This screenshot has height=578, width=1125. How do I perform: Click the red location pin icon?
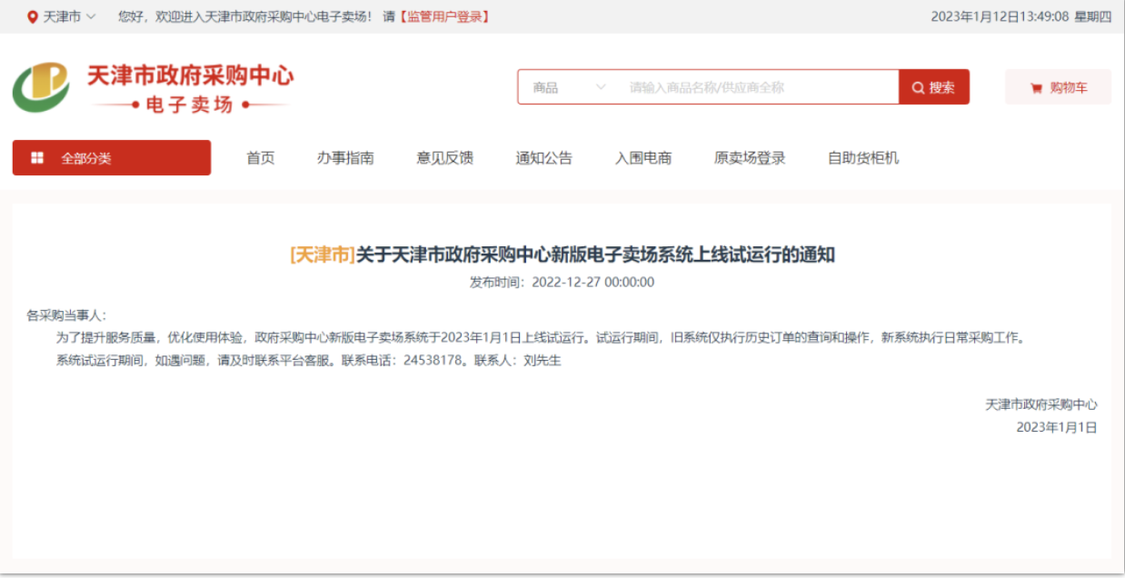[33, 16]
